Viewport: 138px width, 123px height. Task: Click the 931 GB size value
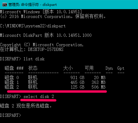78,78
